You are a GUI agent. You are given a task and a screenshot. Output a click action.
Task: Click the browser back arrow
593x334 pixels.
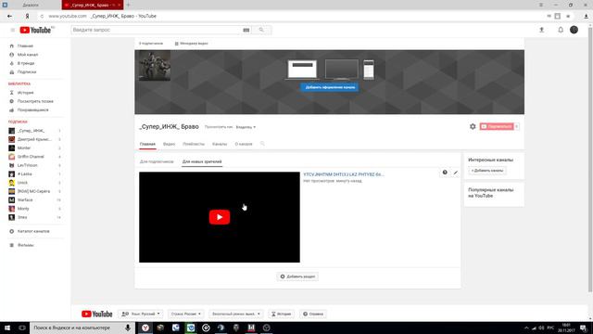9,17
